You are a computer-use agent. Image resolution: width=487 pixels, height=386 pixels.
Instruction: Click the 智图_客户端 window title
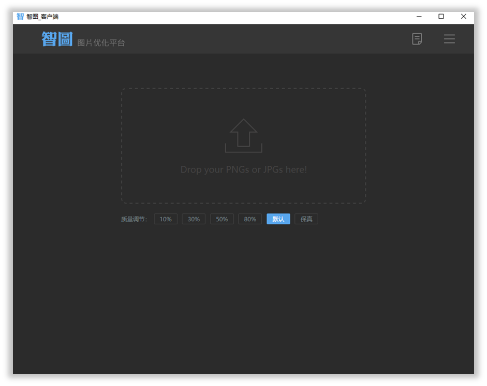pos(42,17)
